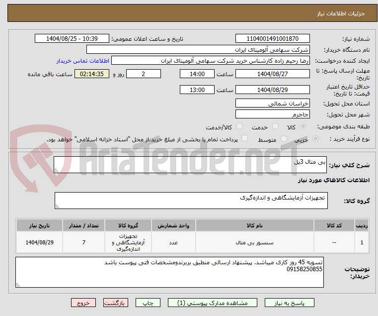
Task: Click the price validity date 1404/08/29 field
Action: pyautogui.click(x=272, y=90)
